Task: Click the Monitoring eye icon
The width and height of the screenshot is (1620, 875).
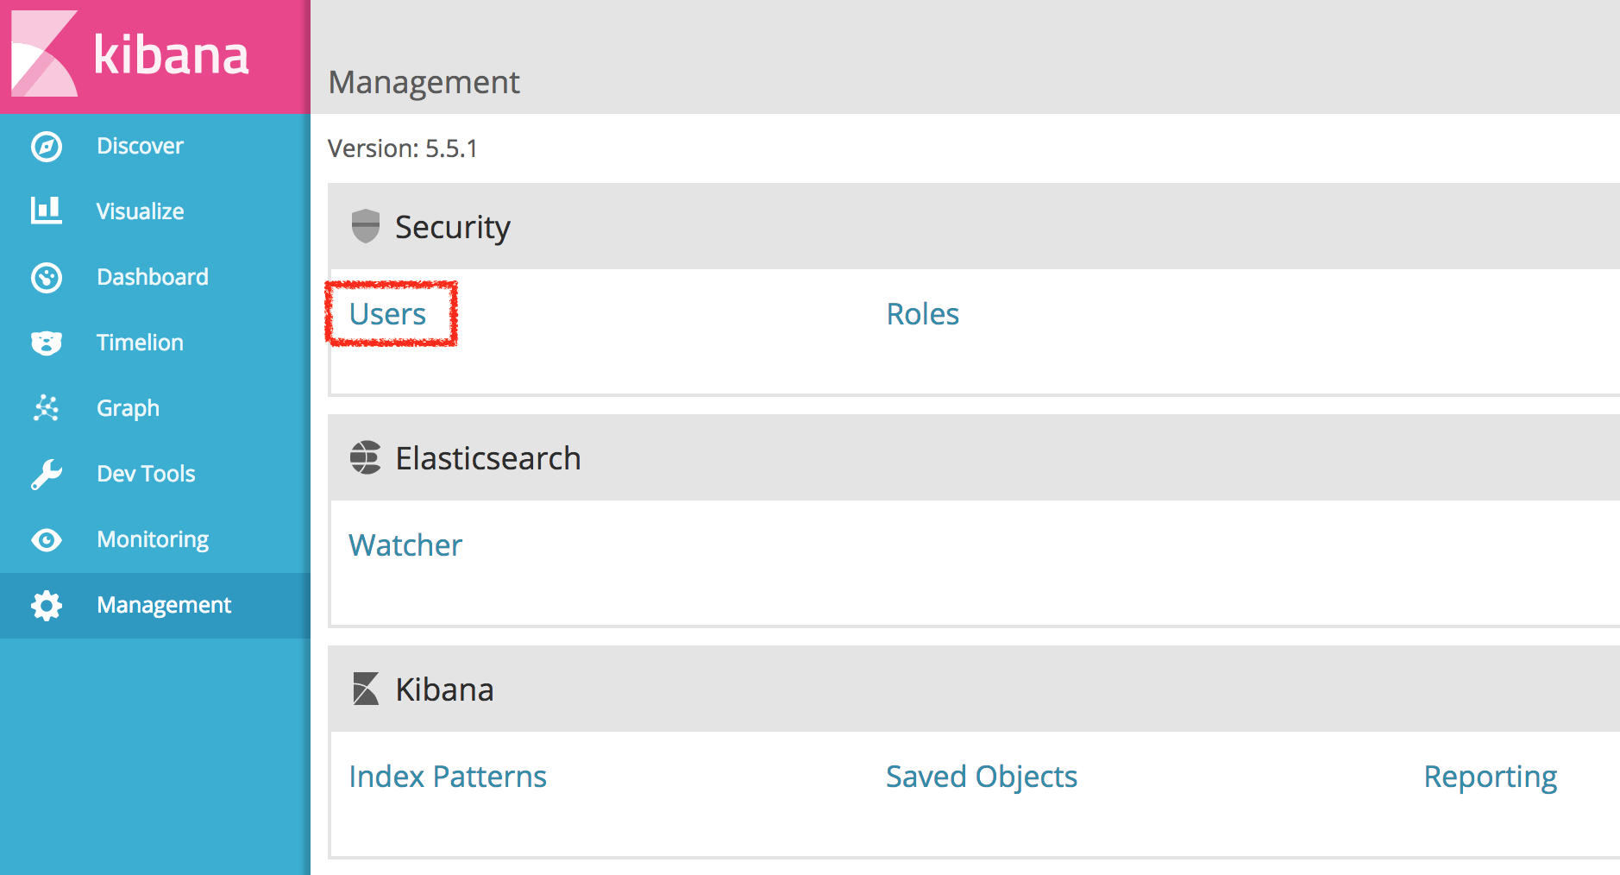Action: 47,539
